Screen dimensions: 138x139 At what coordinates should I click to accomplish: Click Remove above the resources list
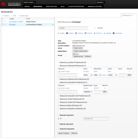click(5, 16)
